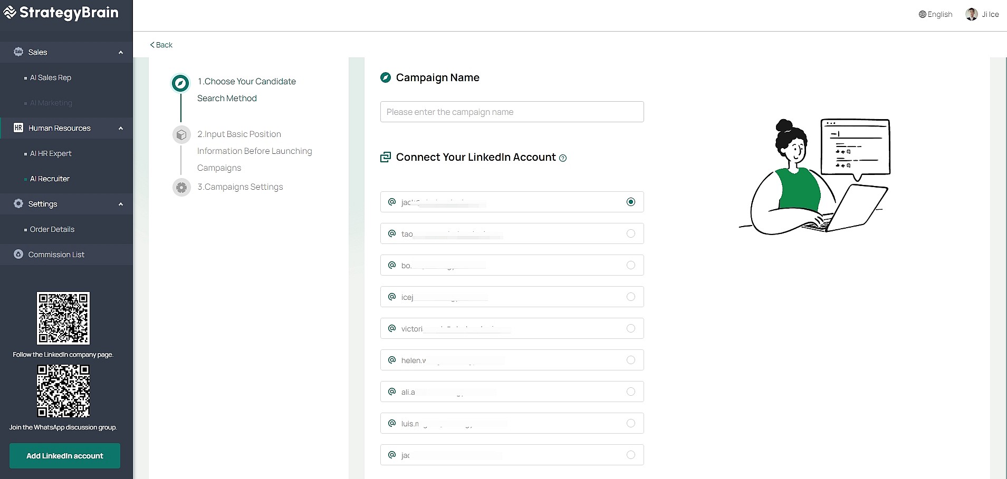This screenshot has height=479, width=1007.
Task: Select the victori account radio button
Action: point(630,328)
